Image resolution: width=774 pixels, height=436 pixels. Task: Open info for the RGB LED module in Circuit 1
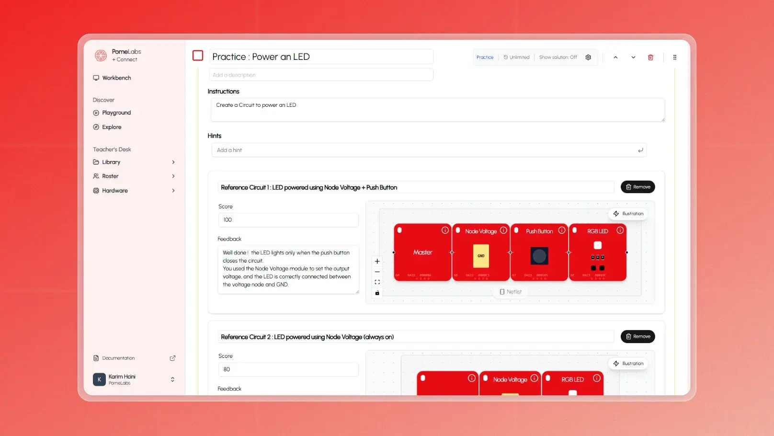pyautogui.click(x=620, y=230)
